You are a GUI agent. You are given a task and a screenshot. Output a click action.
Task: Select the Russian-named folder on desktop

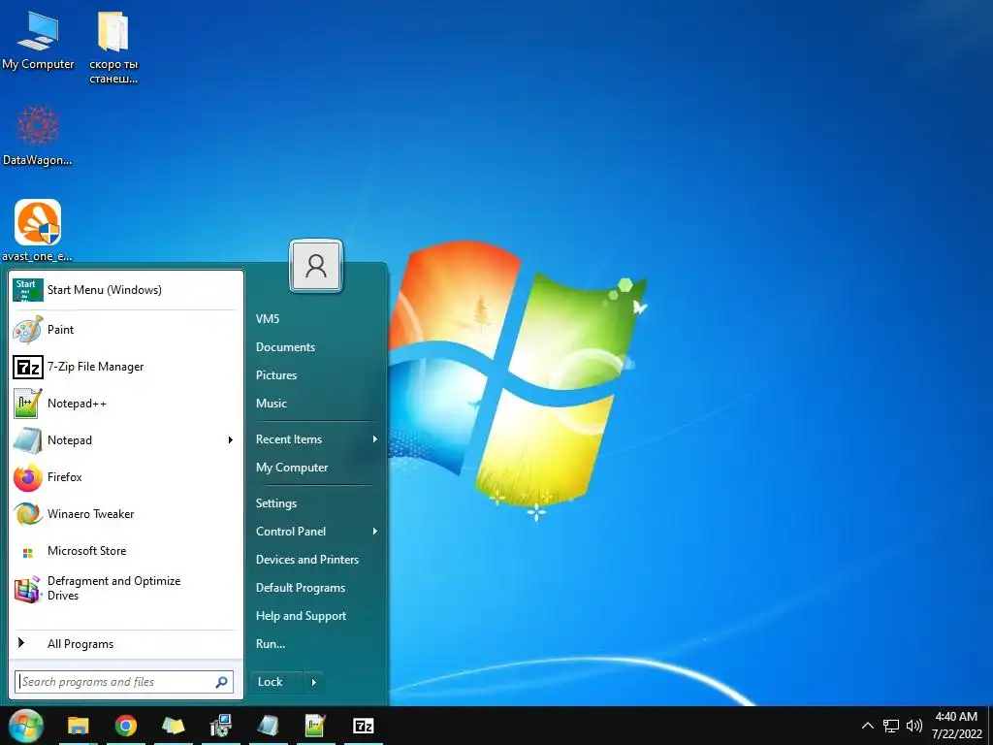[113, 48]
